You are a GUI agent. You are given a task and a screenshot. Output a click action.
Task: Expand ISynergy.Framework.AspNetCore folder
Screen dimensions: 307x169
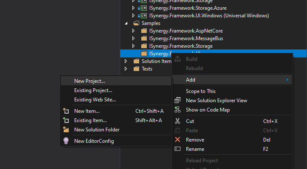tap(133, 31)
